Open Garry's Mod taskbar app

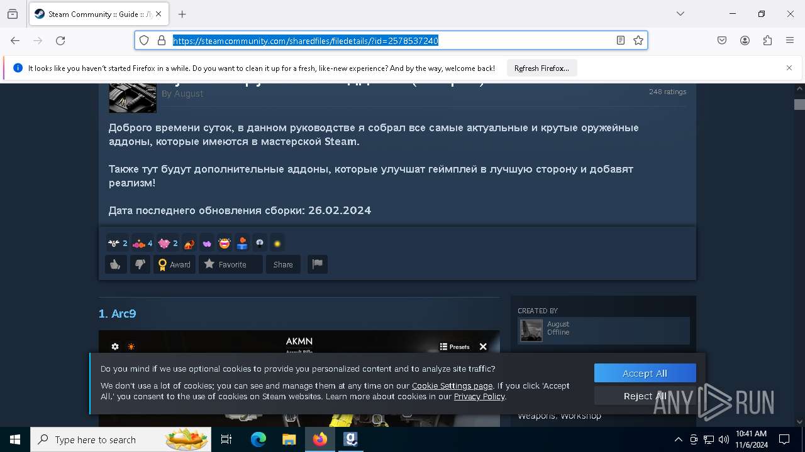point(351,439)
